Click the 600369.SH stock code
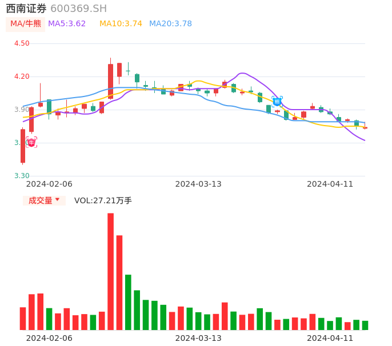The height and width of the screenshot is (346, 392). click(x=78, y=9)
